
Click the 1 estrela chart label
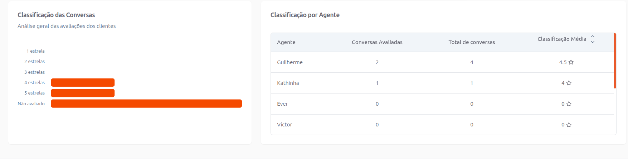(x=35, y=51)
